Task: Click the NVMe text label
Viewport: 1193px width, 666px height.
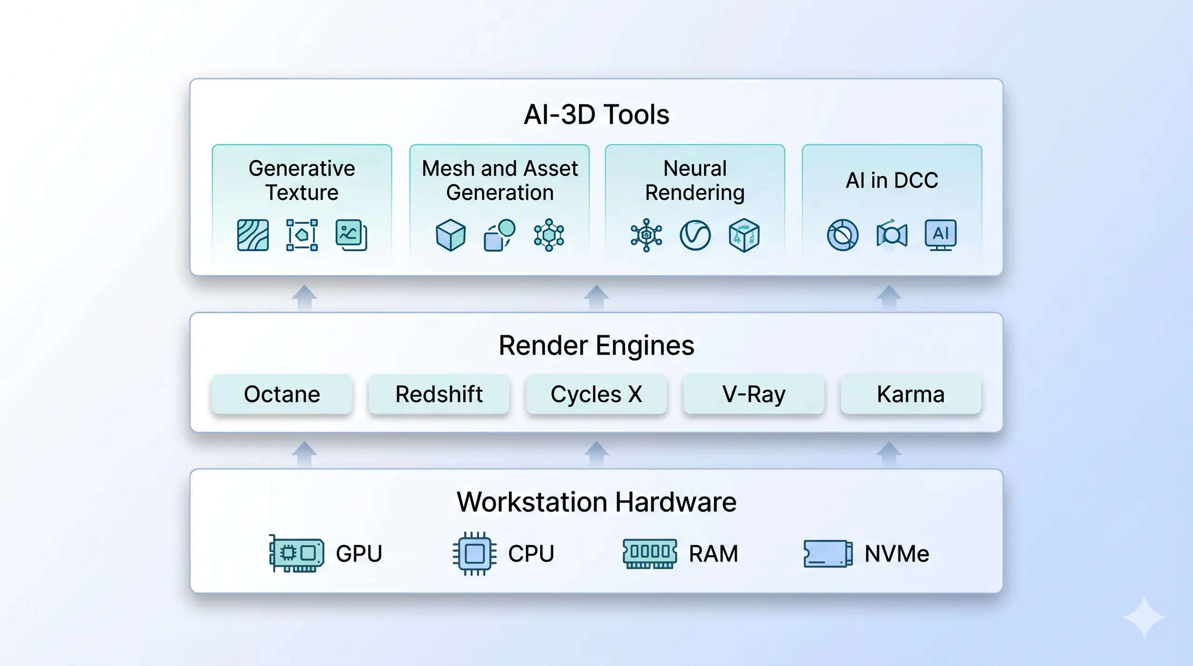Action: click(x=897, y=554)
